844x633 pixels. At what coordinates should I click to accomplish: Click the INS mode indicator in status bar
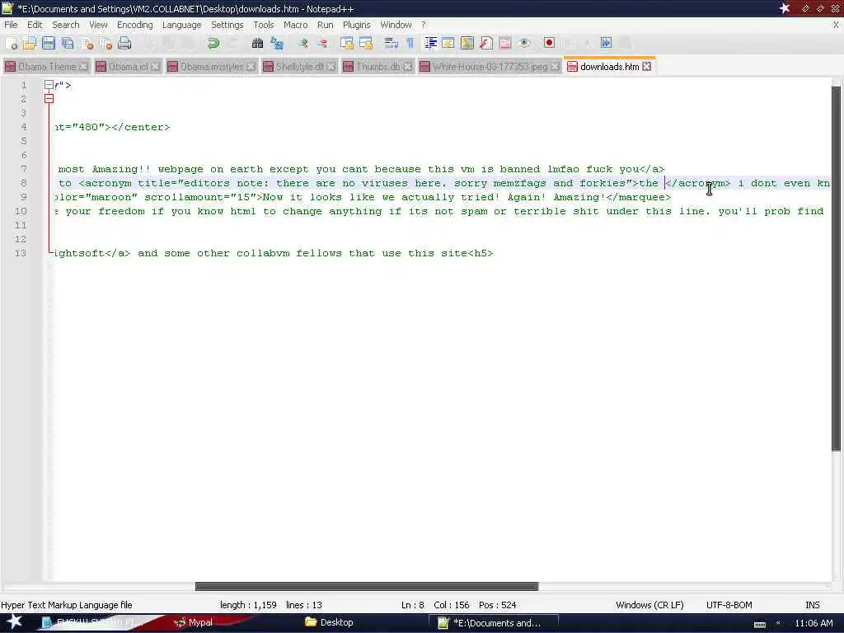click(x=812, y=605)
